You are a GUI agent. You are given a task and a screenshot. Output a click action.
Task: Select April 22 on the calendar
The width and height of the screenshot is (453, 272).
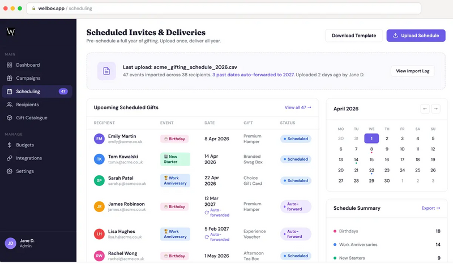coord(371,170)
